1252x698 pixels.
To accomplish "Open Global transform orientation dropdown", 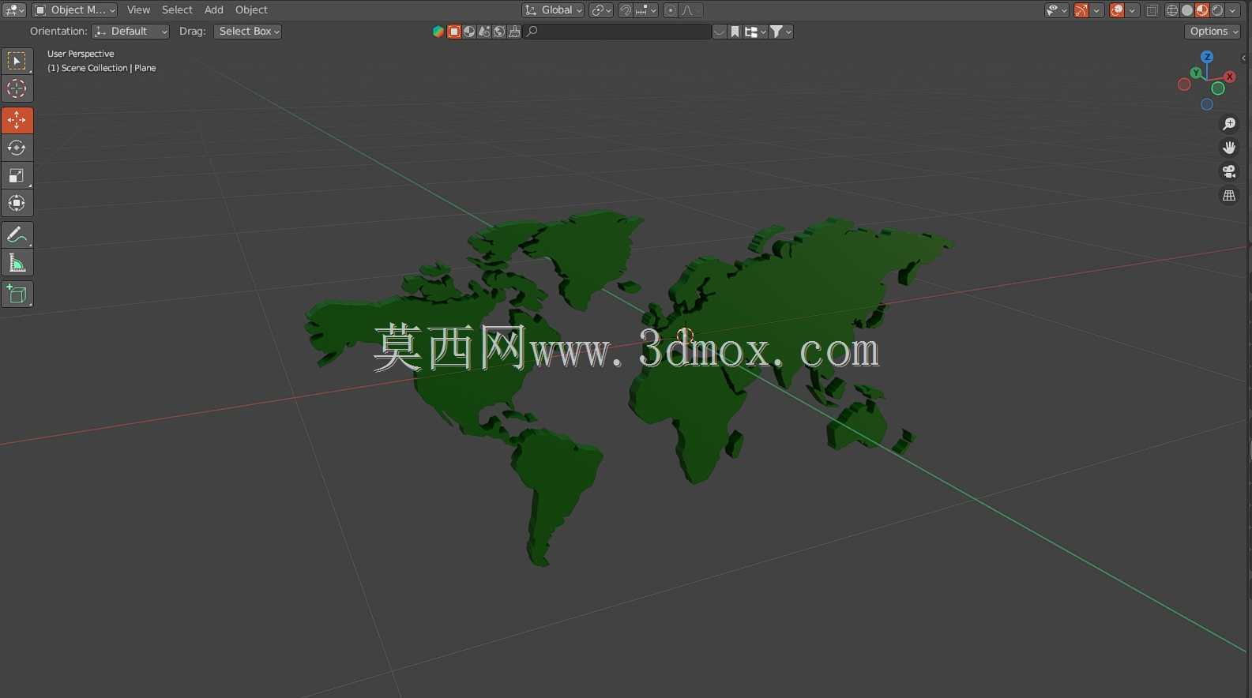I will pos(553,10).
